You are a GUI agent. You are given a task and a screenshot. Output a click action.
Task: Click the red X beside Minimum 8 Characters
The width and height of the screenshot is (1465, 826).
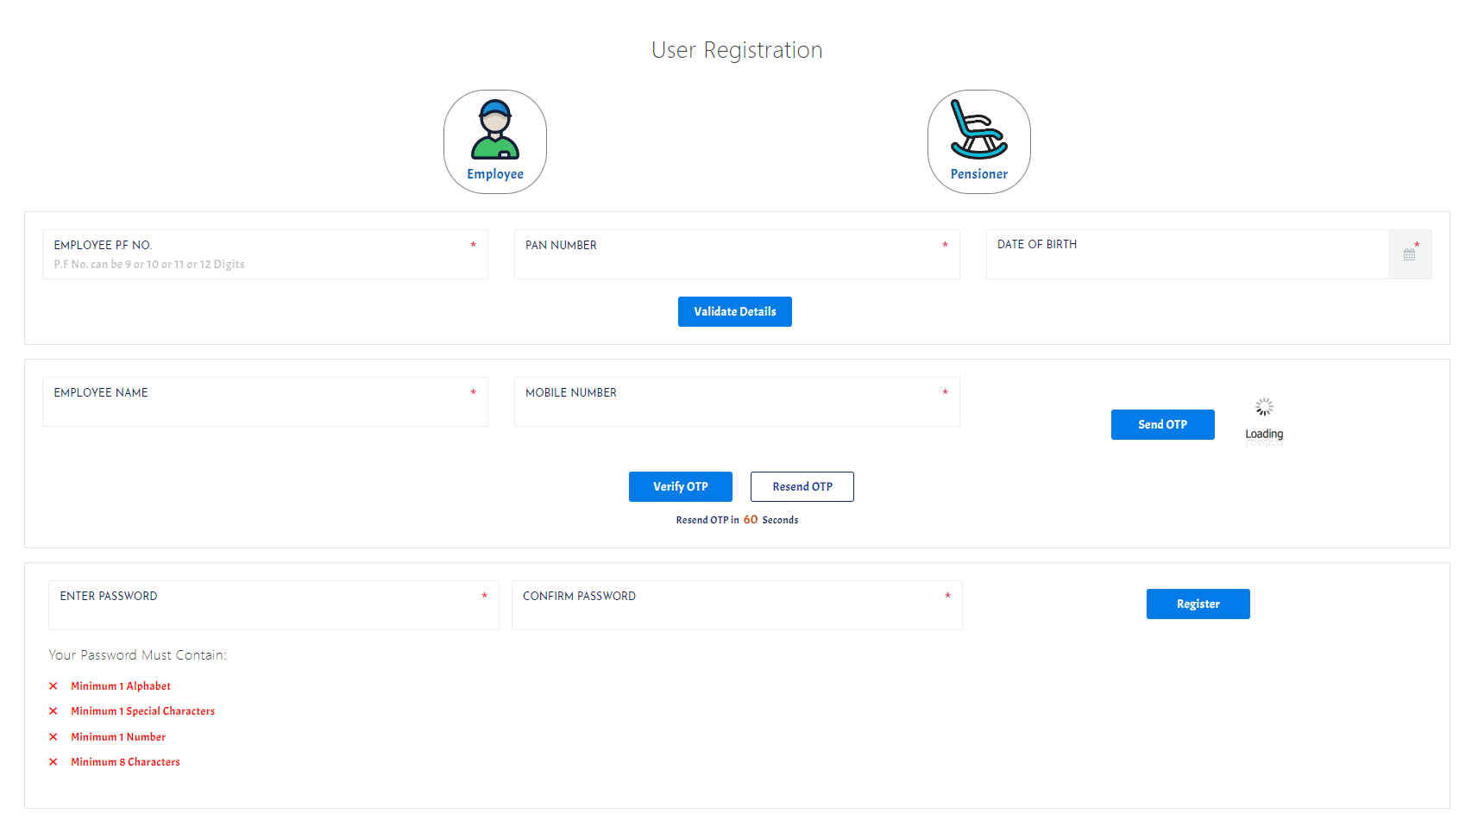tap(53, 762)
